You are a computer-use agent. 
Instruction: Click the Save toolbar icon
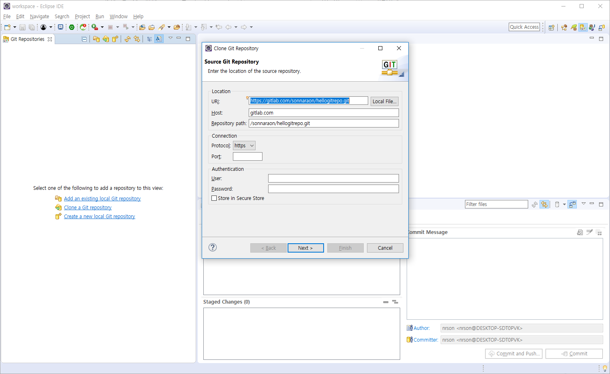[x=22, y=27]
